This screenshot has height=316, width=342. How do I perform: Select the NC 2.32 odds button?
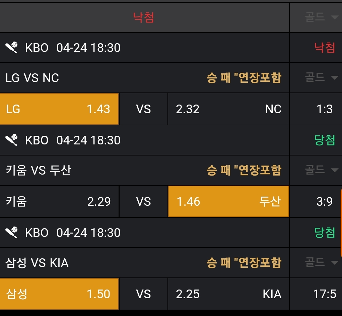(228, 109)
